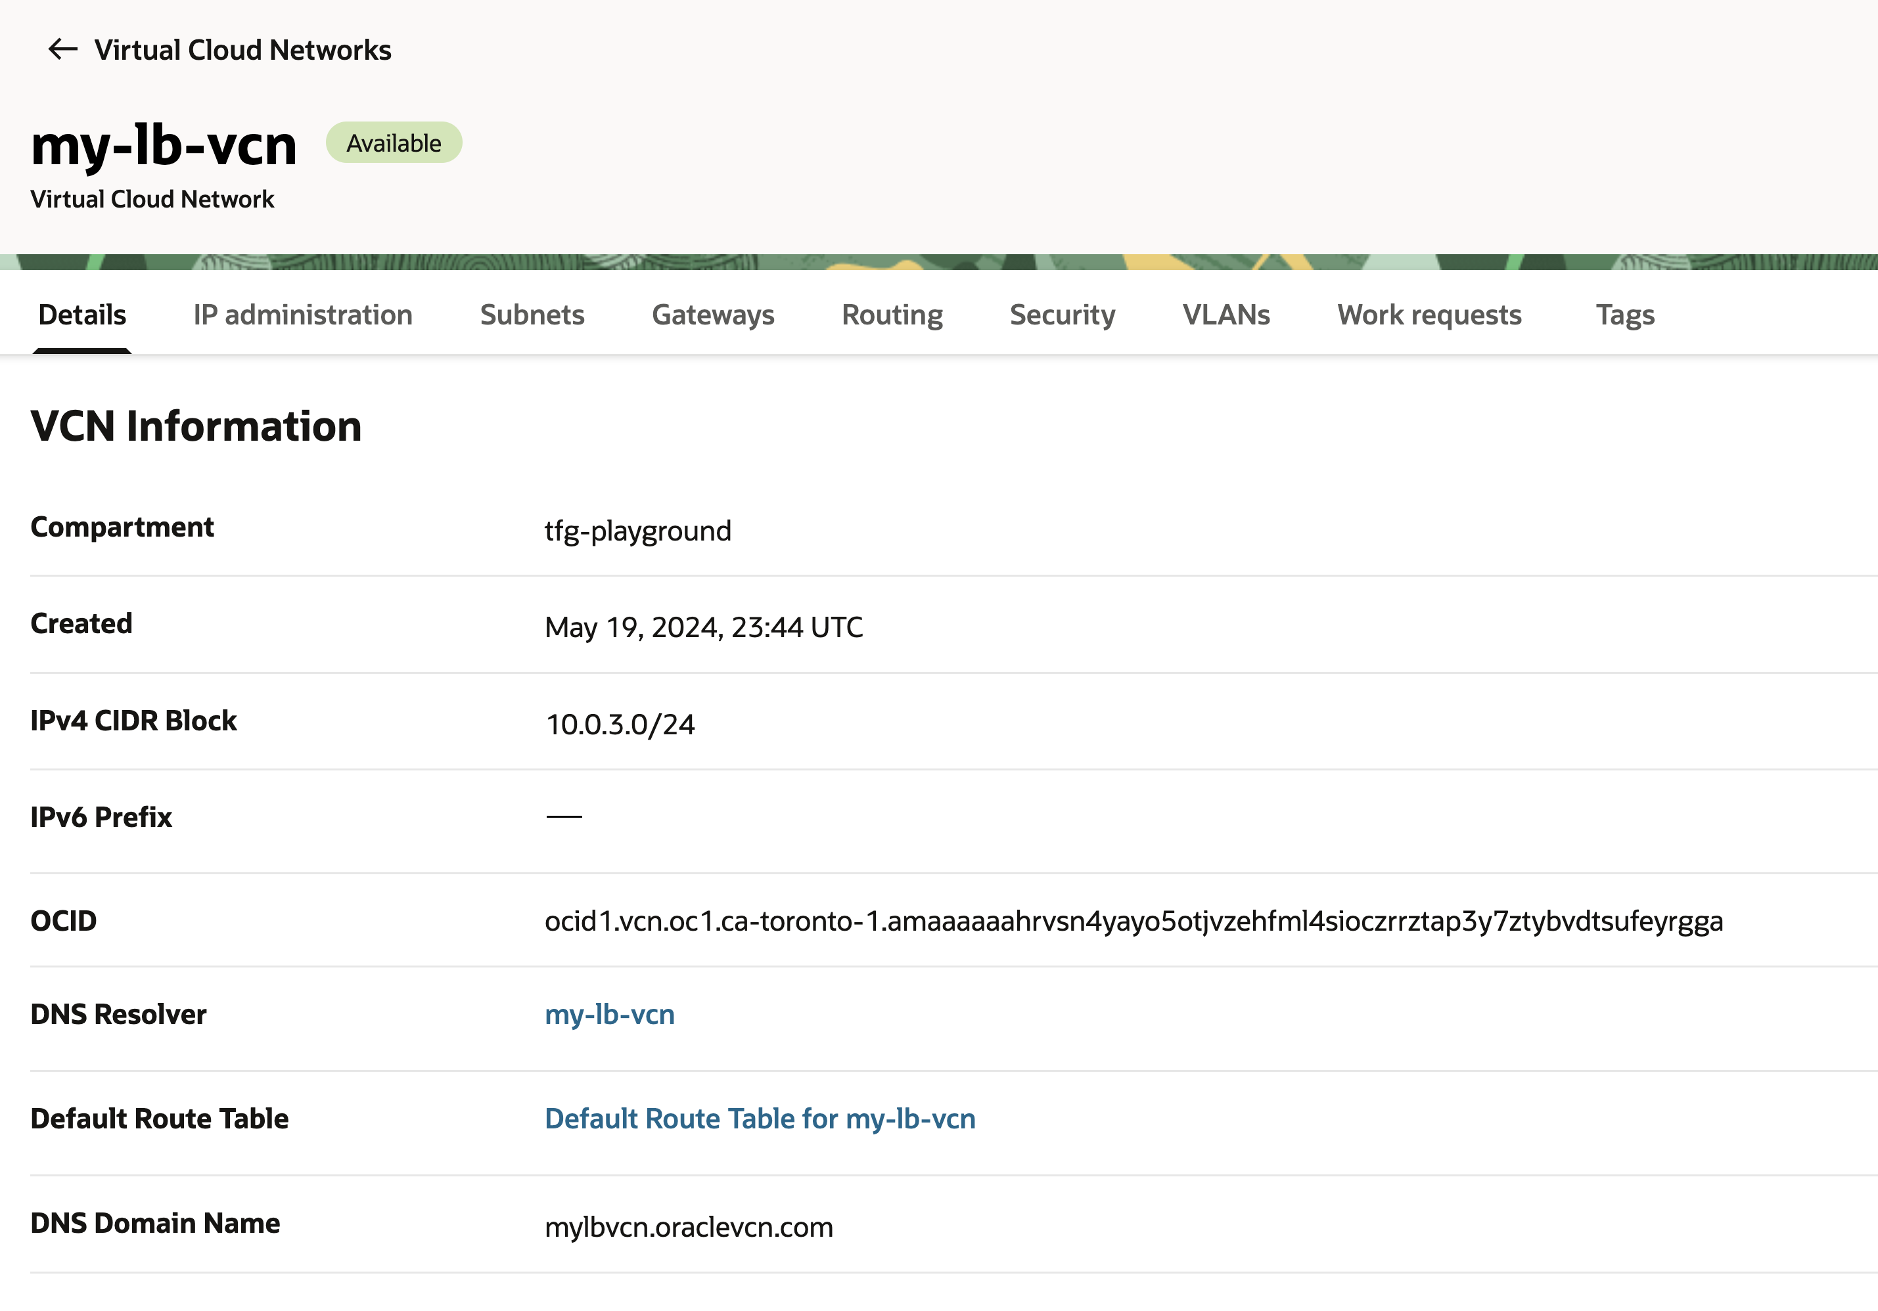Switch to the Routing tab
The image size is (1878, 1311).
coord(892,315)
